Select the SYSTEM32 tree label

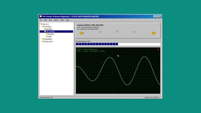(48, 27)
